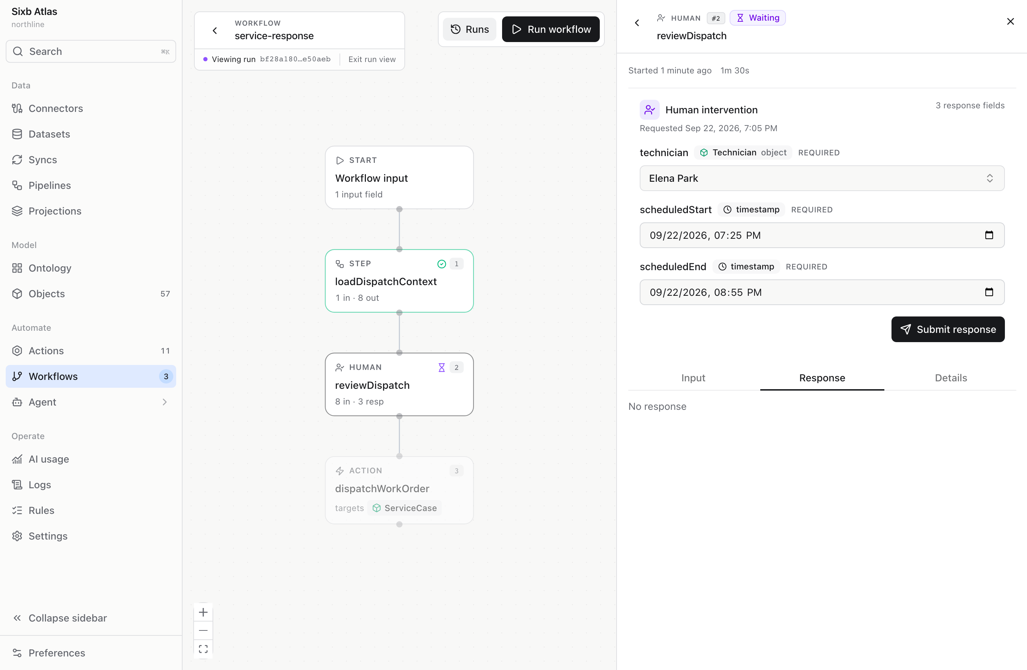Click Run workflow button
Viewport: 1027px width, 670px height.
click(x=551, y=29)
